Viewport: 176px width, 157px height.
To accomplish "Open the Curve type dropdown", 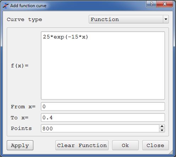I will 129,19.
